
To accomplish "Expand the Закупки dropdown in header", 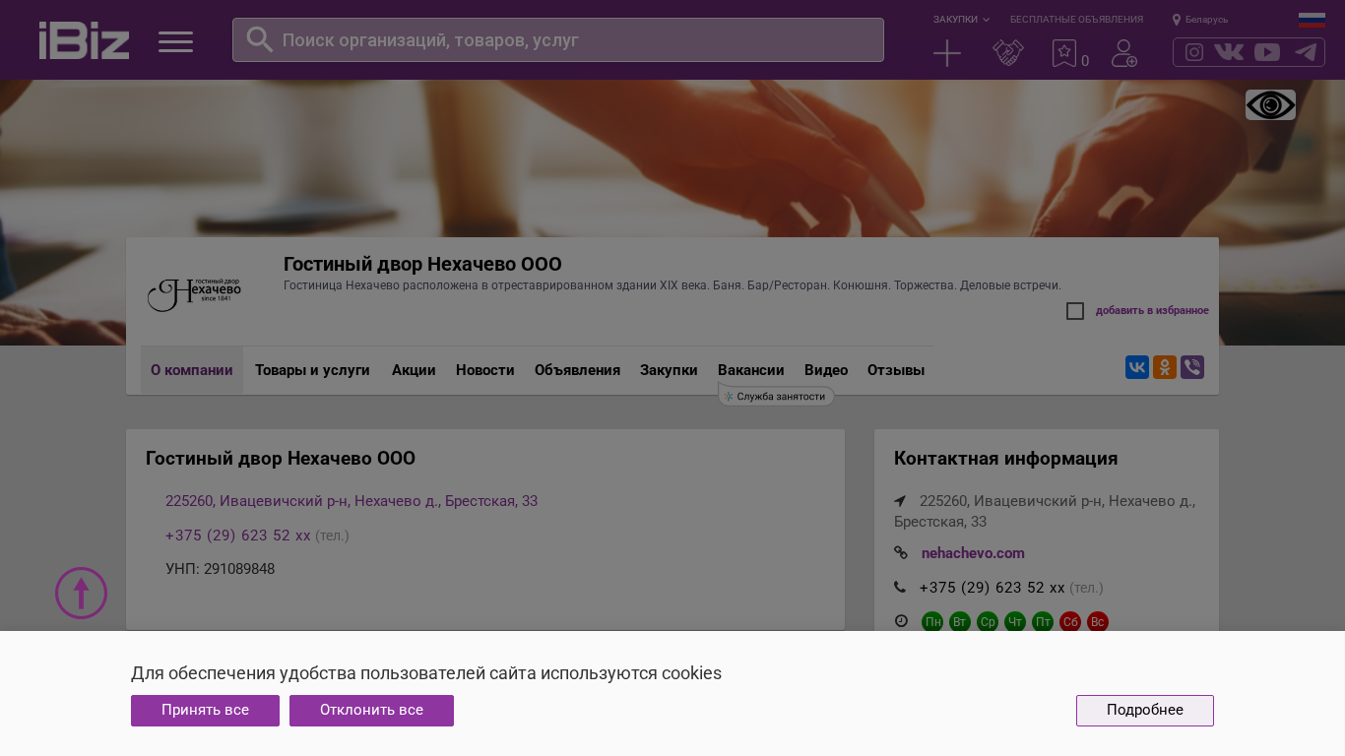I will (x=961, y=20).
